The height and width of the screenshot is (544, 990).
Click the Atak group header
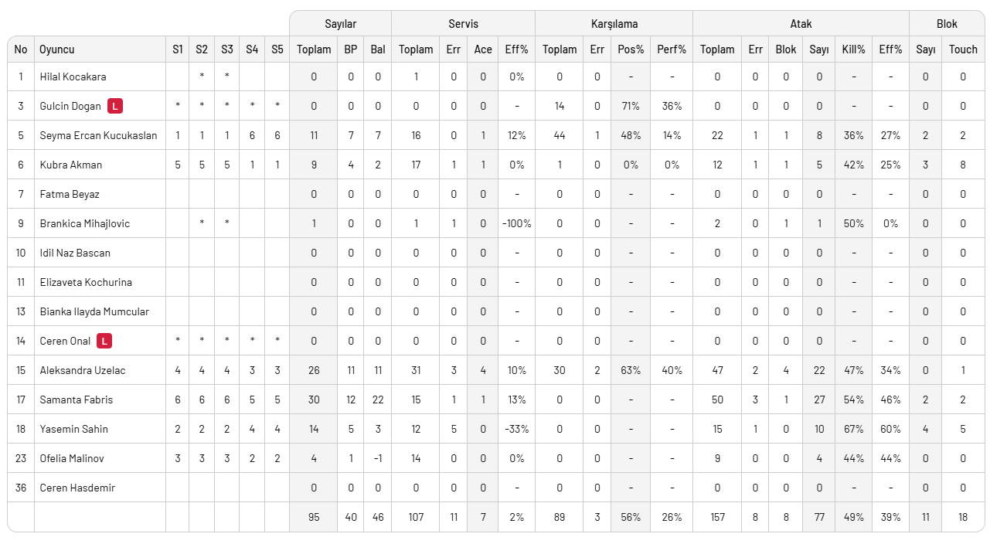[x=801, y=24]
